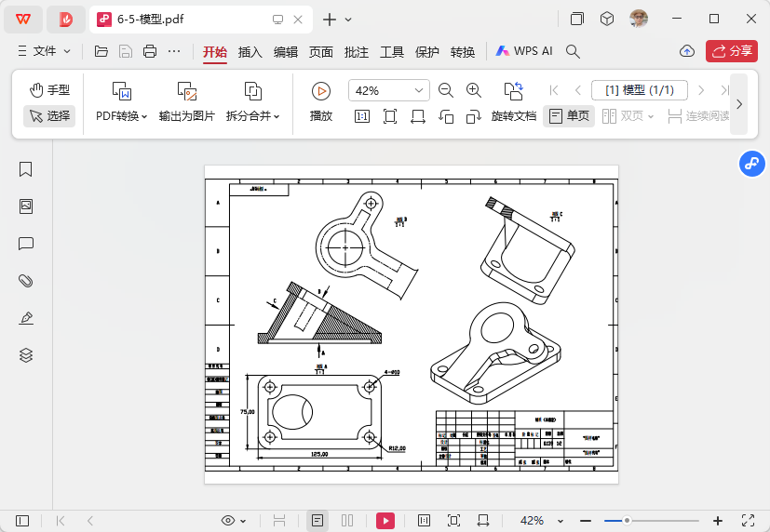Screen dimensions: 770x532
Task: Open more quick-access options ellipsis
Action: [174, 51]
